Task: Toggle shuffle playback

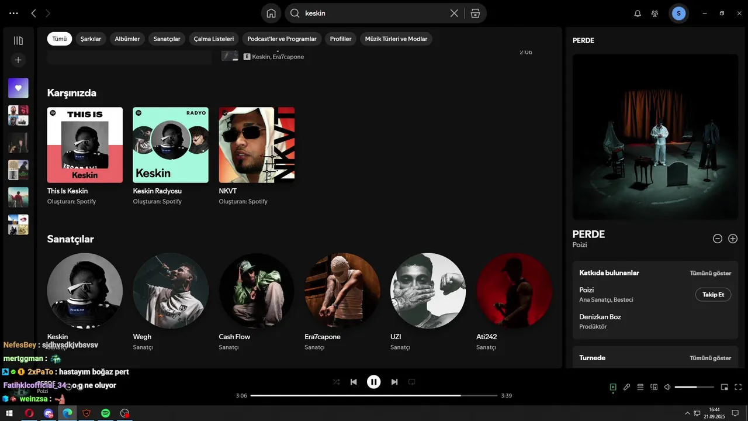Action: [x=336, y=382]
